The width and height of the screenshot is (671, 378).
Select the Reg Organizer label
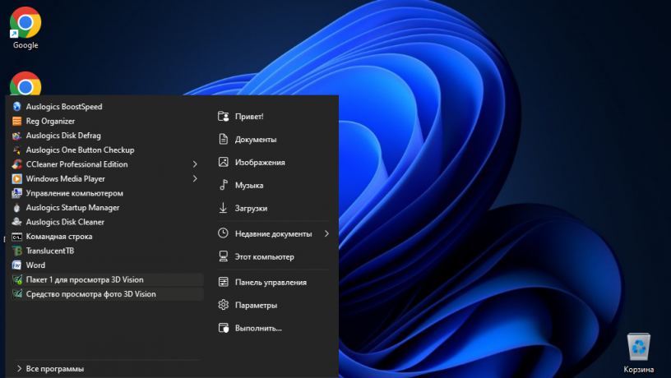pos(50,121)
